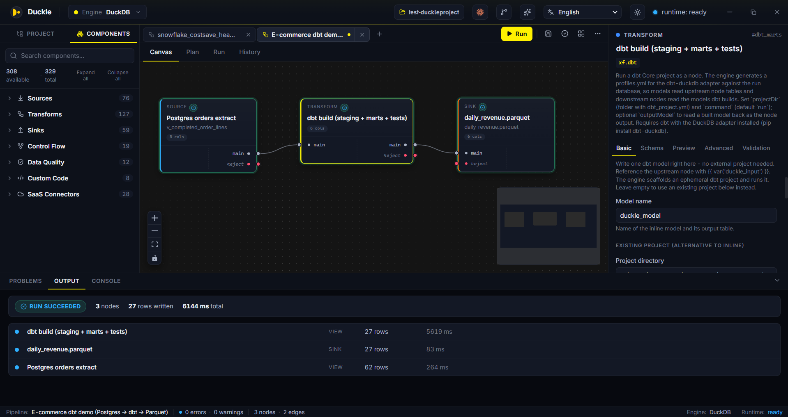Click the test-duckleproject folder button
The width and height of the screenshot is (788, 417).
(x=429, y=12)
